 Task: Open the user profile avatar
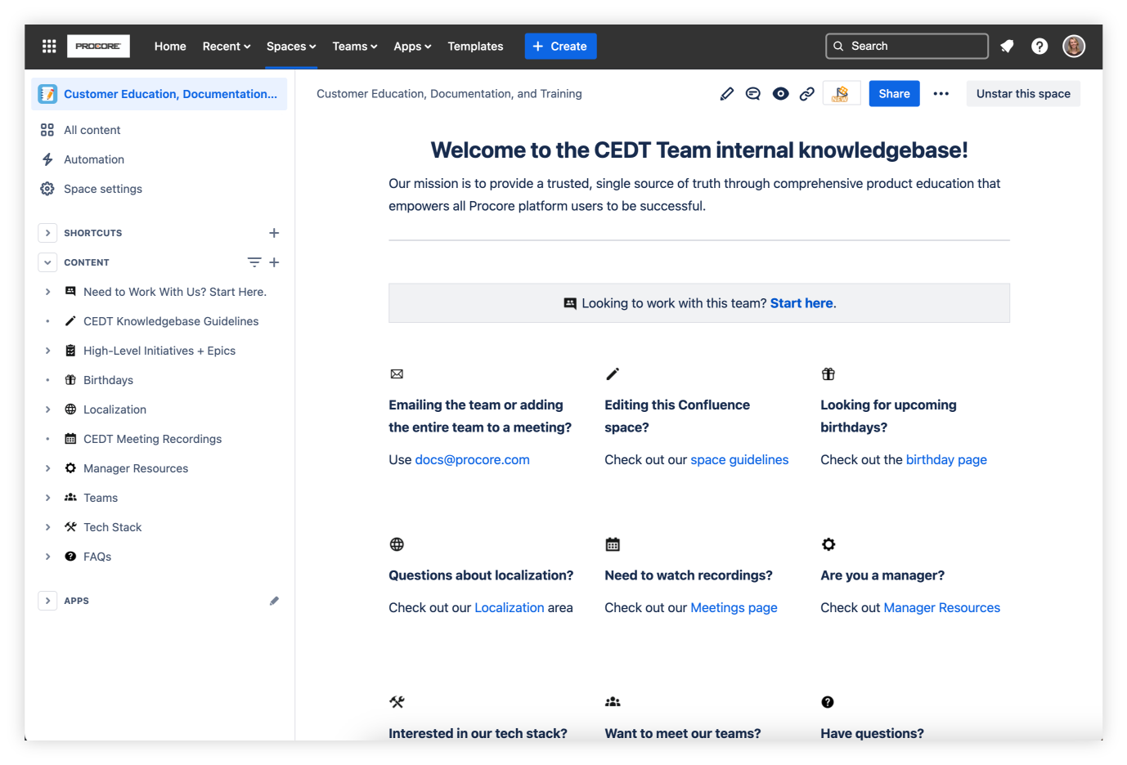(x=1074, y=47)
